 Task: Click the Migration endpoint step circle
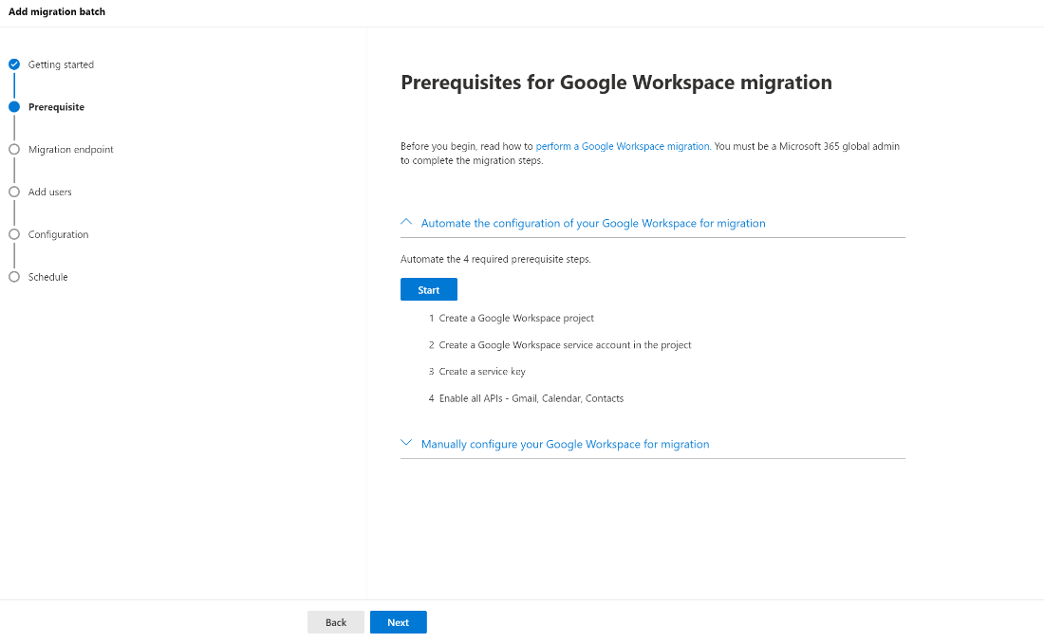[x=14, y=150]
